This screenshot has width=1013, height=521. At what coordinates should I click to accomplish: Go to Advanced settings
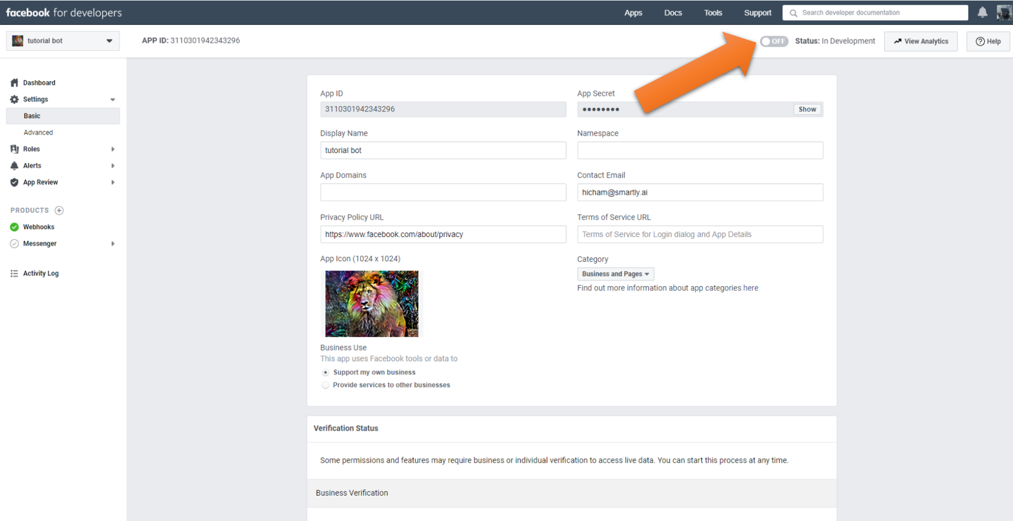click(38, 133)
